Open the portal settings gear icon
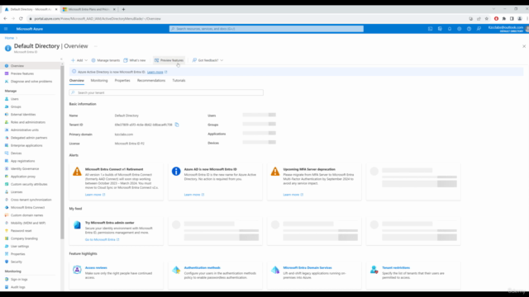 pyautogui.click(x=460, y=29)
